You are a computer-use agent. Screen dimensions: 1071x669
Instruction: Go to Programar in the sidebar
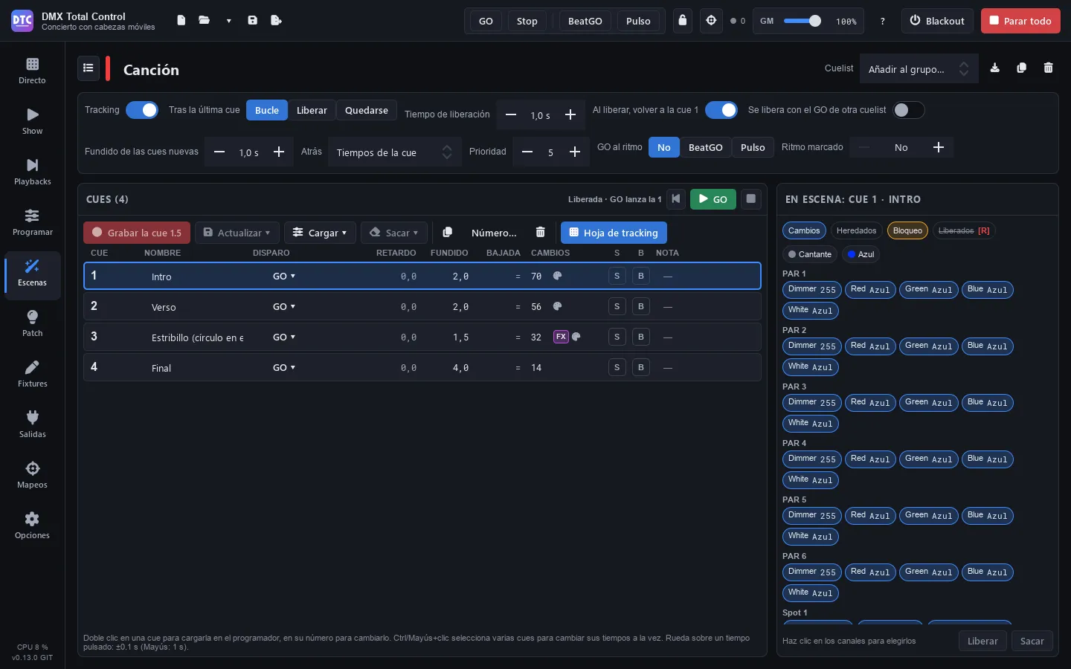click(32, 222)
